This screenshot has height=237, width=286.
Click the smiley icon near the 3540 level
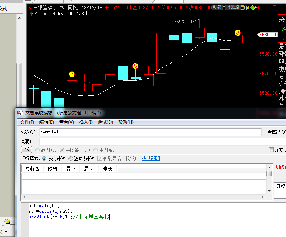point(135,66)
